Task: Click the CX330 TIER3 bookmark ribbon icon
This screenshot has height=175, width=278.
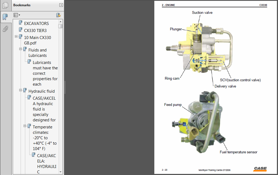Action: click(x=21, y=30)
